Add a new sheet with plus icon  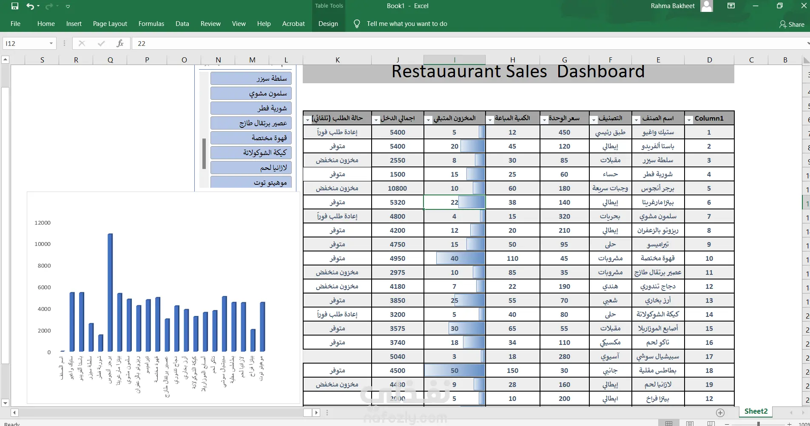click(720, 412)
